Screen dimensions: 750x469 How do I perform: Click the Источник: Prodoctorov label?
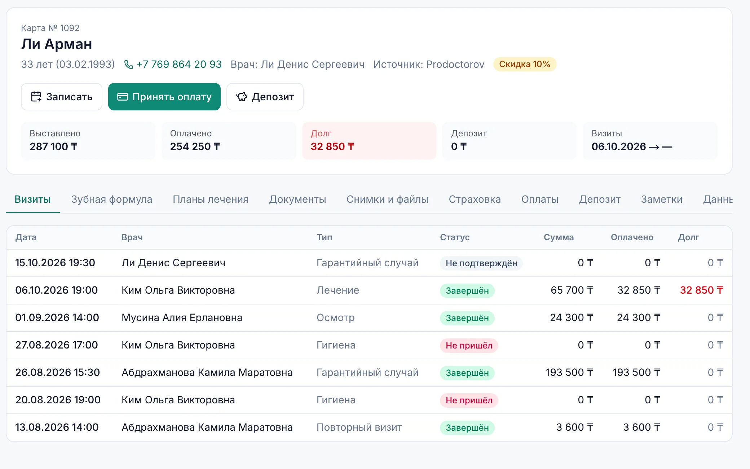429,64
